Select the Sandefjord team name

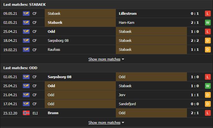coord(127,104)
